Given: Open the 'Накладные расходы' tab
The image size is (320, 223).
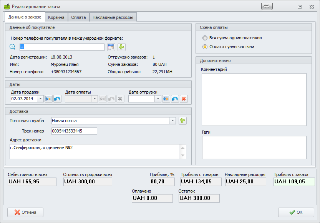Looking at the screenshot, I should [x=113, y=17].
